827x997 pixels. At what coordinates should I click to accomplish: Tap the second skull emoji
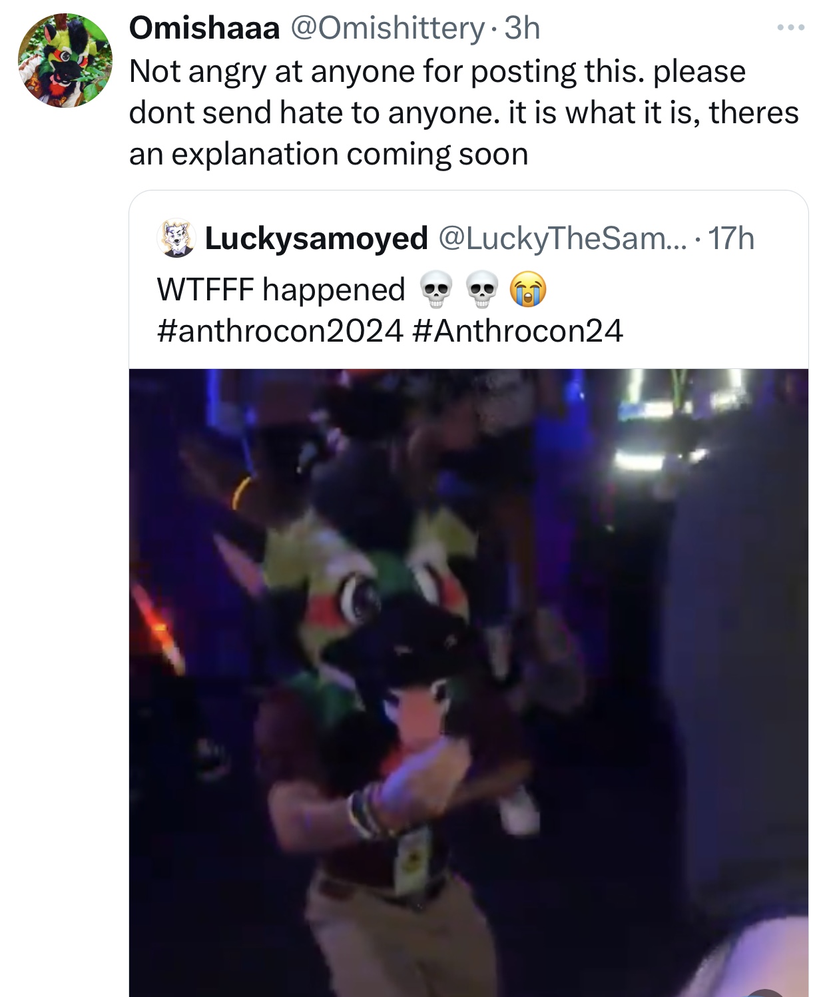[x=483, y=290]
